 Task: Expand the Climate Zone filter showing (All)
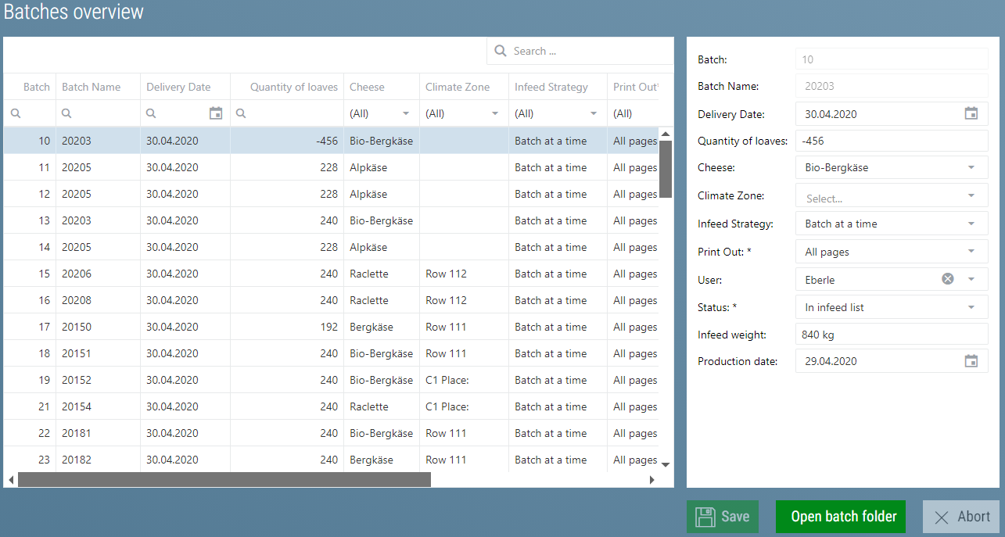click(x=495, y=113)
